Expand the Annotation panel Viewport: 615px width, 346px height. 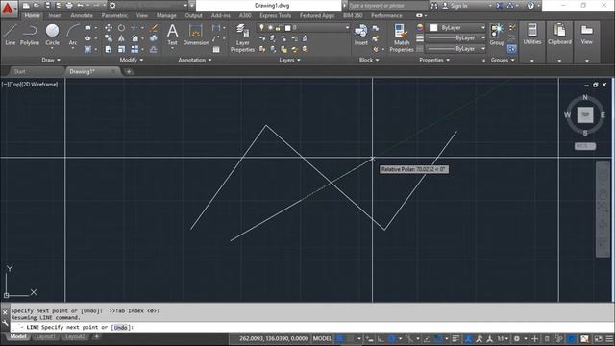click(194, 60)
